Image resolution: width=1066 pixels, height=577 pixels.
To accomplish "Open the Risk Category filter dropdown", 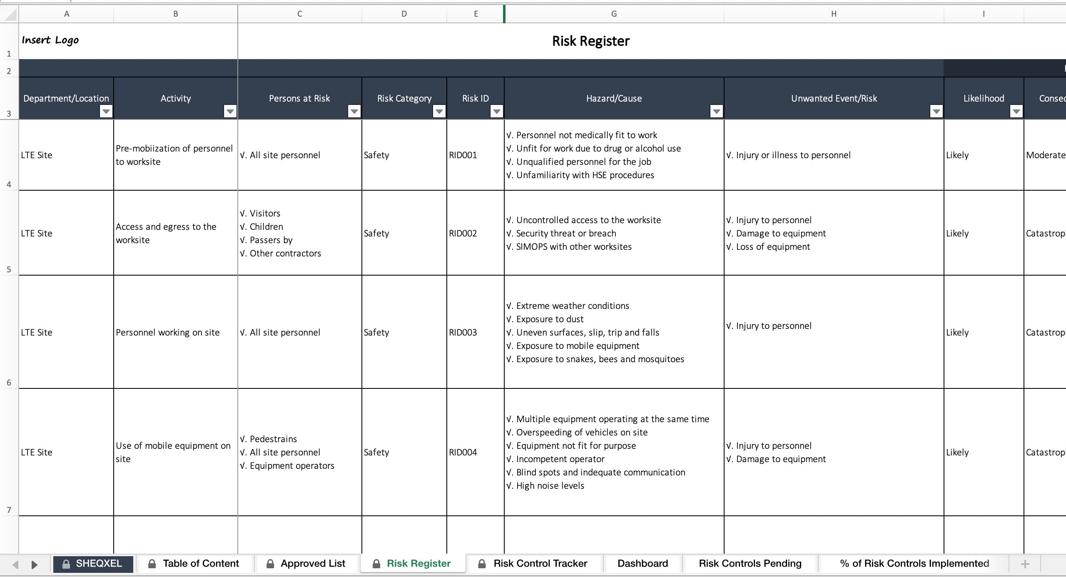I will coord(438,111).
